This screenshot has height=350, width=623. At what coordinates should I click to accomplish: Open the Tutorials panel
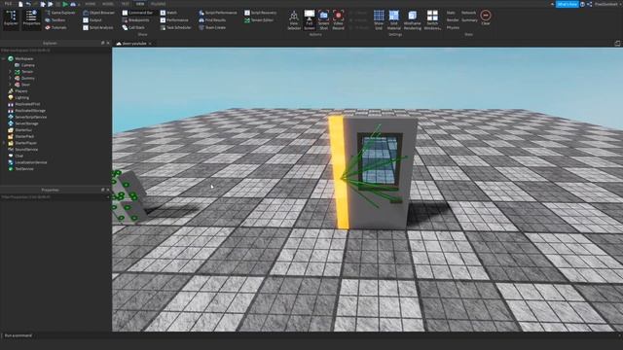tap(56, 28)
